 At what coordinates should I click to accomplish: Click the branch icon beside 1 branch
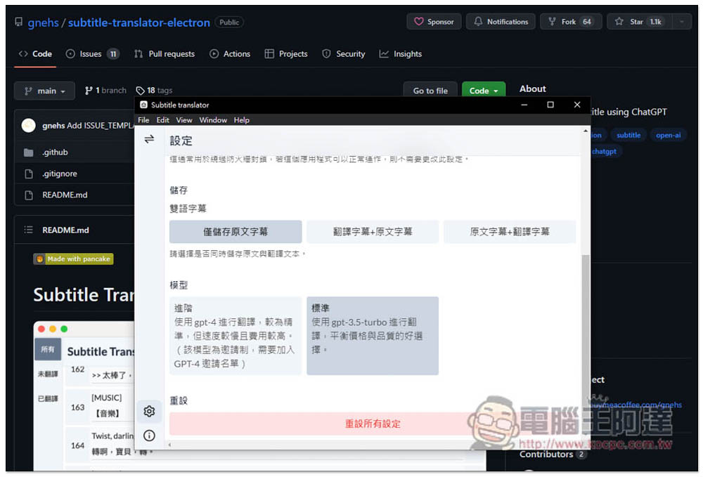[x=89, y=91]
